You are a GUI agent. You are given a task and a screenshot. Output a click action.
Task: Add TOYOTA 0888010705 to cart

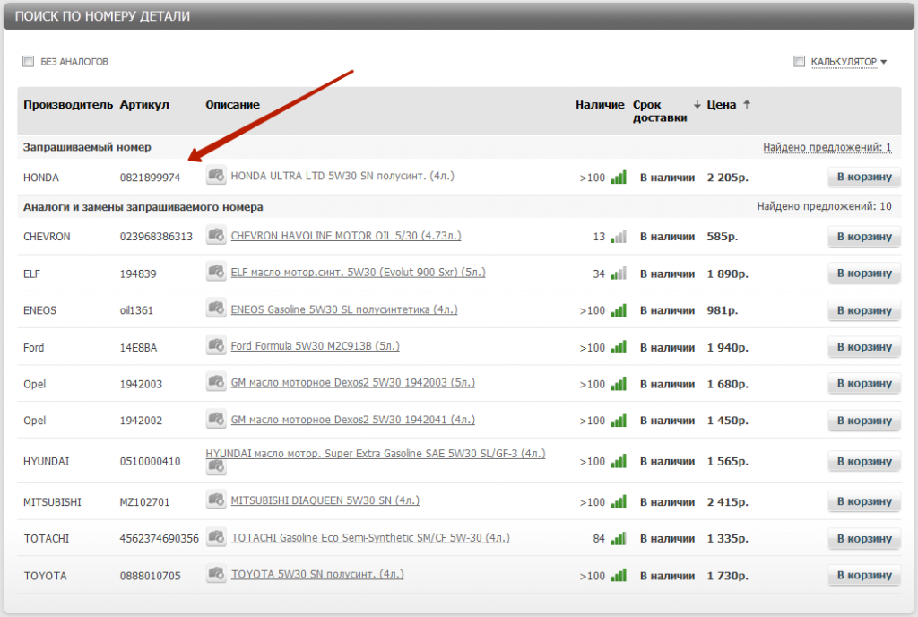coord(864,576)
